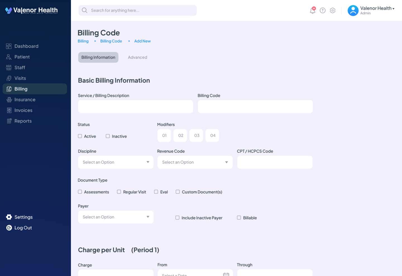Image resolution: width=402 pixels, height=276 pixels.
Task: Click the user avatar icon
Action: [353, 10]
